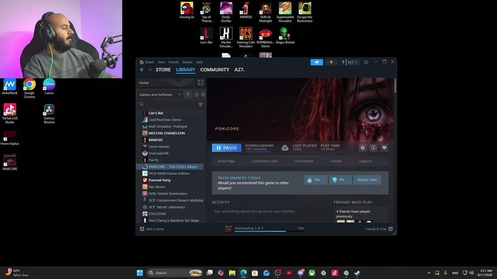Show hidden system tray icons chevron
This screenshot has width=497, height=279.
[x=429, y=273]
